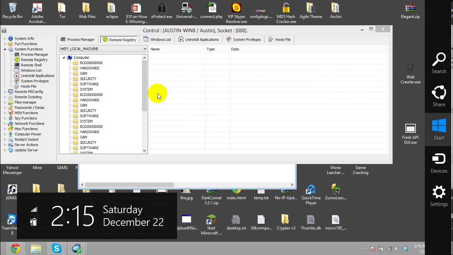
Task: Click the Passwords / Datas icon
Action: tap(11, 108)
